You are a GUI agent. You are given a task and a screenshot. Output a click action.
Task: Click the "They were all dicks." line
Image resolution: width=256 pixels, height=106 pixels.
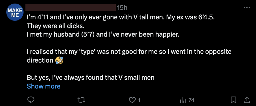[x=56, y=26]
